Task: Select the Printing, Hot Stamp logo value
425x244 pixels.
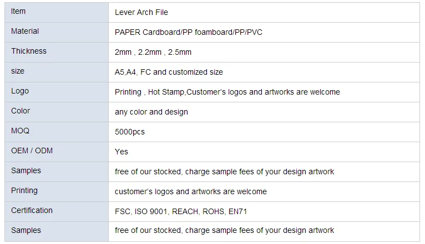Action: click(227, 92)
